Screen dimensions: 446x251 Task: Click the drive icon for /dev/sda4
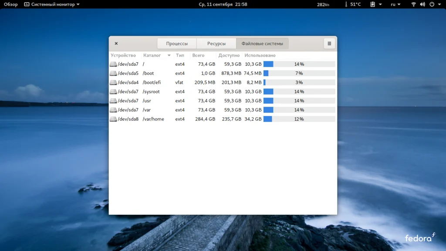pyautogui.click(x=113, y=82)
